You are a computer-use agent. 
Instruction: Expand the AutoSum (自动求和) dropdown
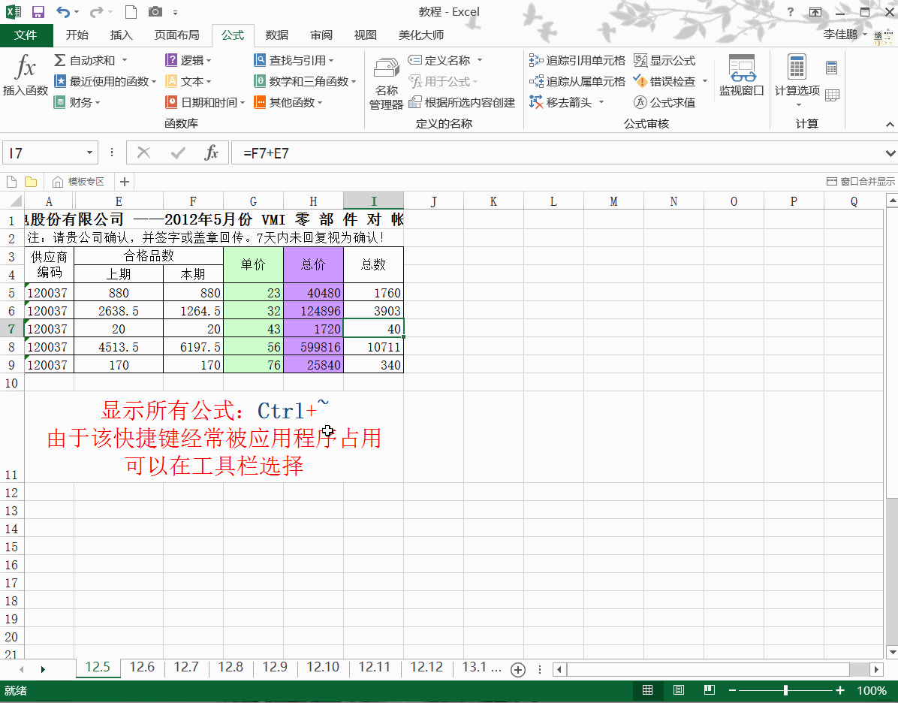(x=125, y=60)
